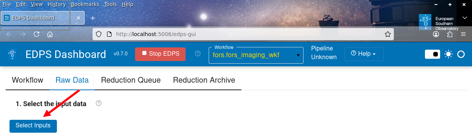Click the Select Inputs button
This screenshot has width=472, height=138.
pos(33,126)
